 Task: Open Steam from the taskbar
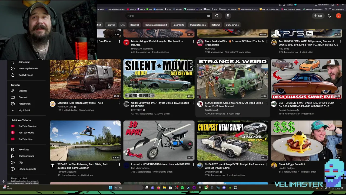tap(188, 188)
